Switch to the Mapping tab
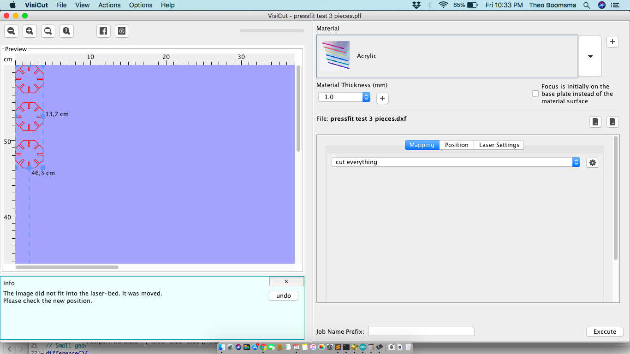This screenshot has height=354, width=630. tap(422, 145)
